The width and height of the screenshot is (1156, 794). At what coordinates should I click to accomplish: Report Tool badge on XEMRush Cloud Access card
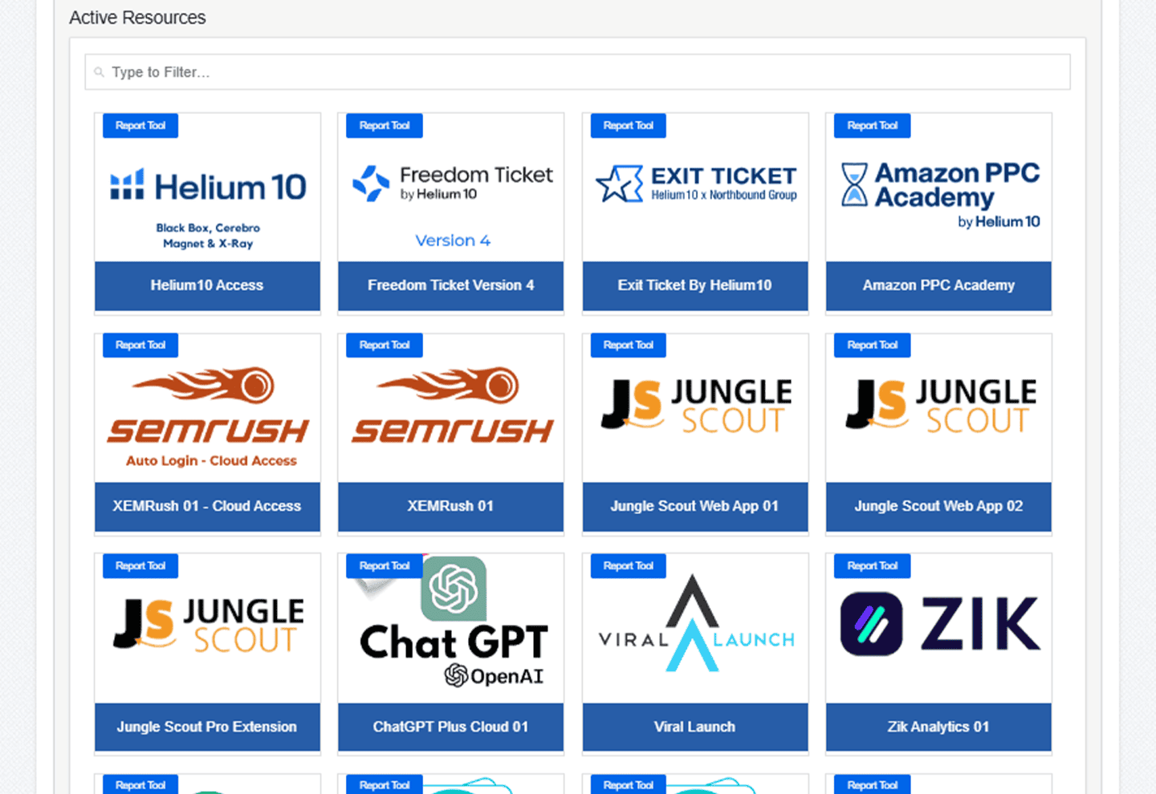coord(140,346)
